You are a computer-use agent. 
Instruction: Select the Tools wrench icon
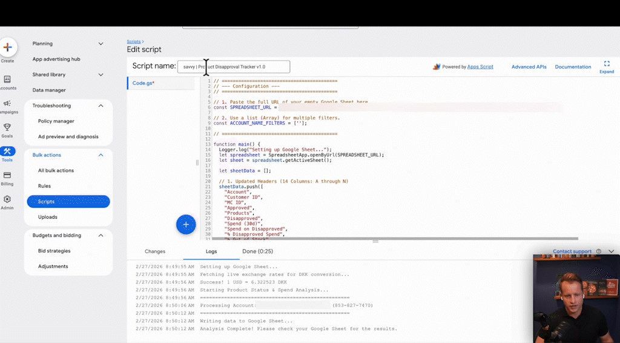[7, 152]
